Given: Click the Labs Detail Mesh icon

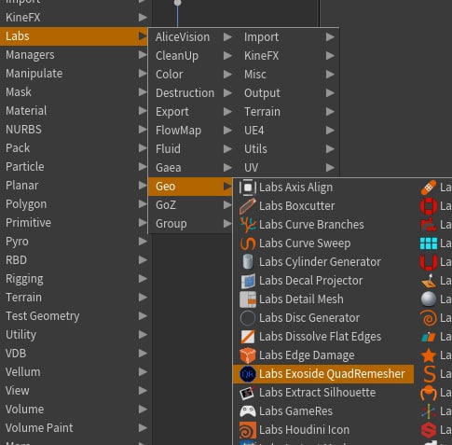Looking at the screenshot, I should (x=248, y=299).
